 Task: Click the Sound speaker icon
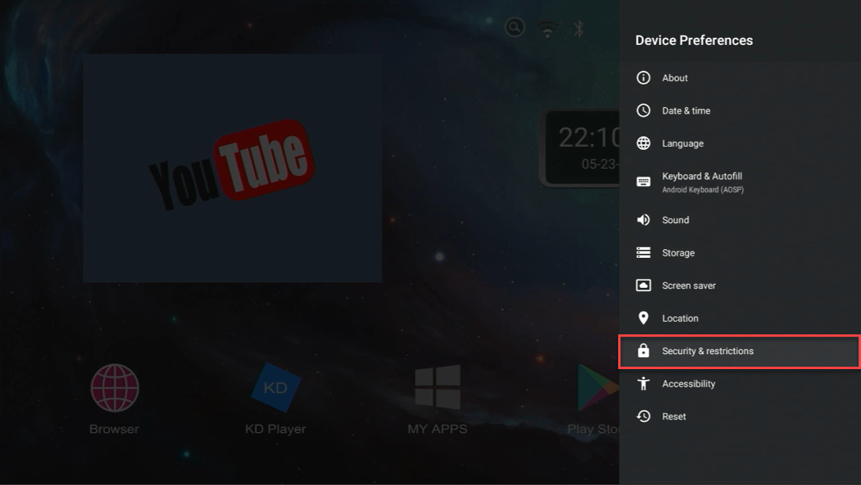(x=643, y=220)
